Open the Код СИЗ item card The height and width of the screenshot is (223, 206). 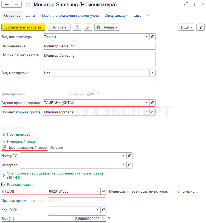tap(103, 210)
